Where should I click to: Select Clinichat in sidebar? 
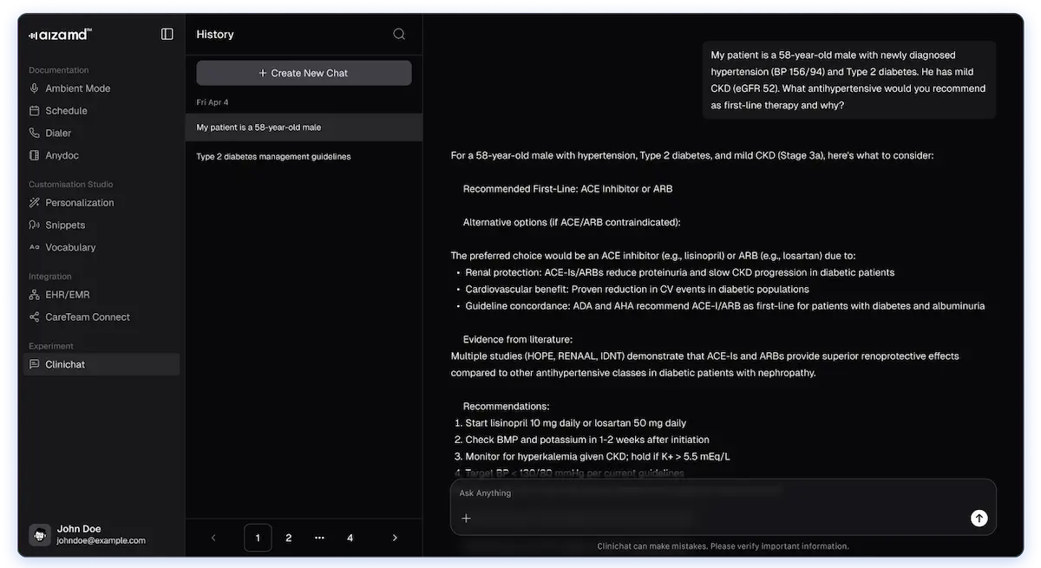pyautogui.click(x=101, y=364)
